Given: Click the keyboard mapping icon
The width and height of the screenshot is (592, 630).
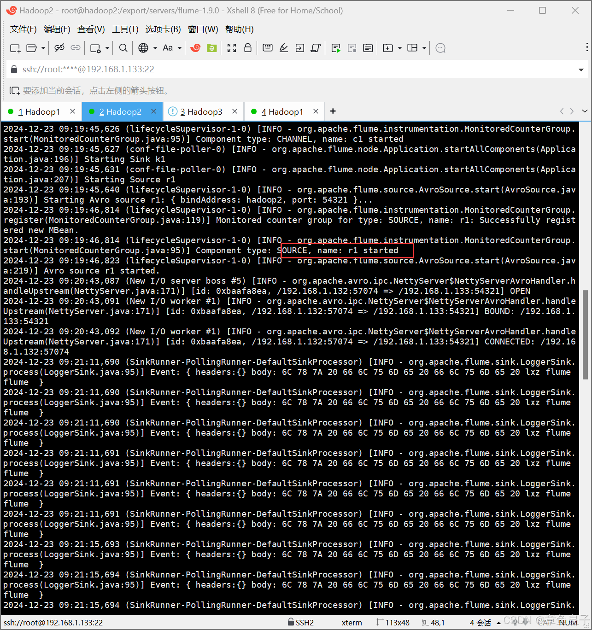Looking at the screenshot, I should click(268, 48).
